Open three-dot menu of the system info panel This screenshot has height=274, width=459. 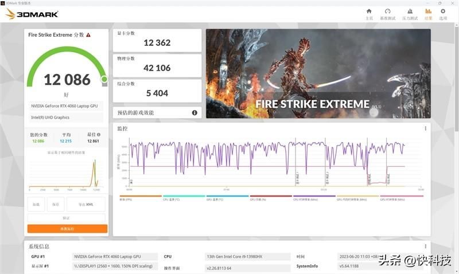pos(425,246)
